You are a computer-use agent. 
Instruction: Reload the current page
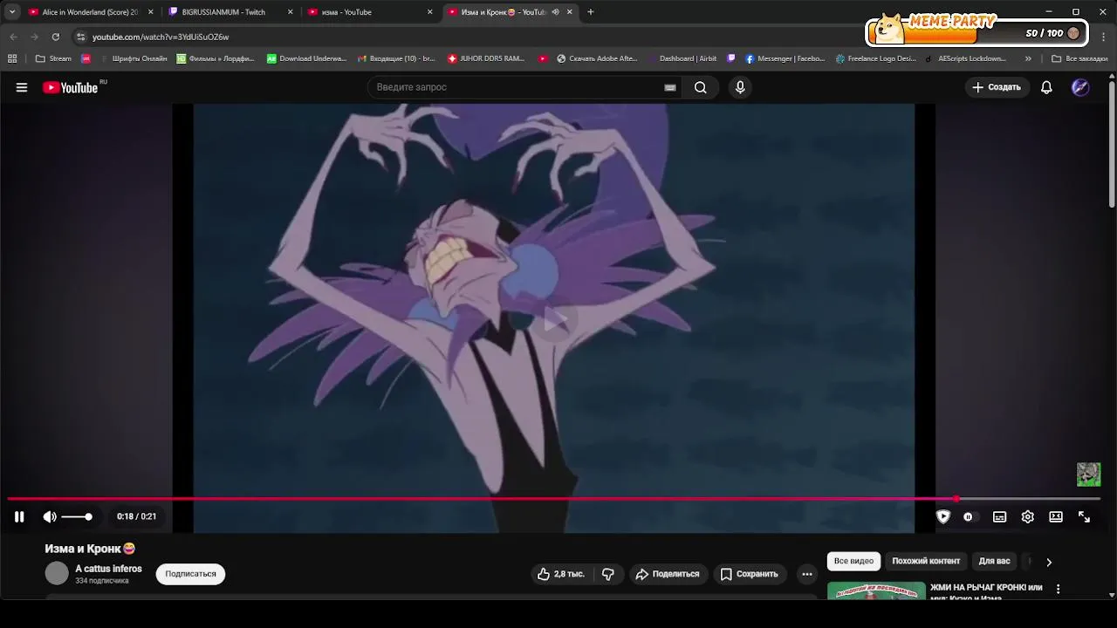pyautogui.click(x=55, y=37)
